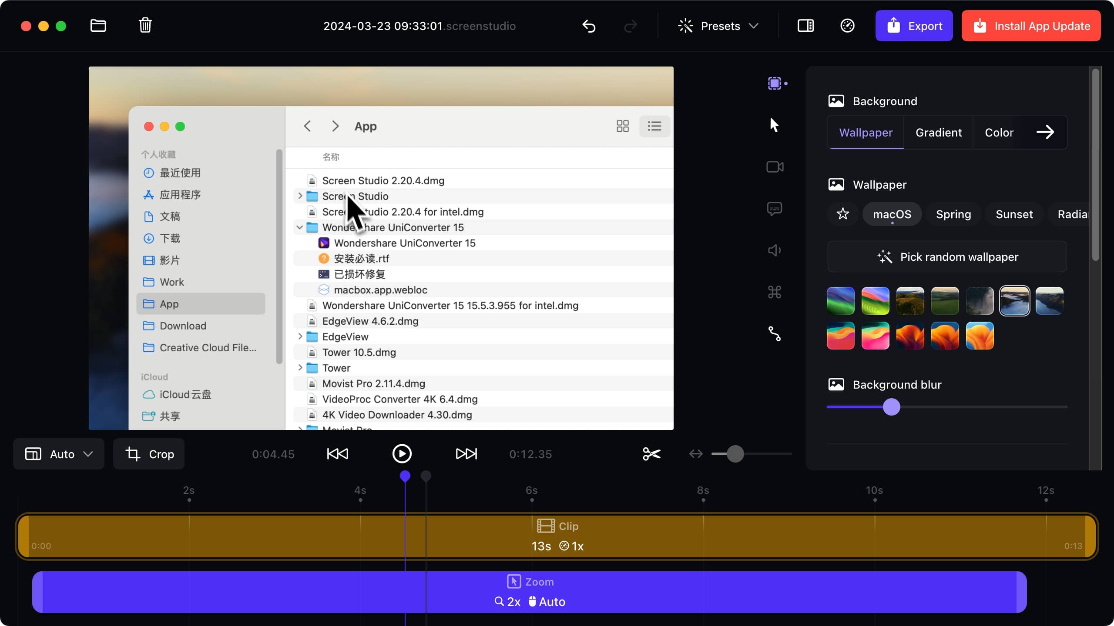Choose the selected misty lake wallpaper thumbnail
Image resolution: width=1114 pixels, height=626 pixels.
click(x=1014, y=300)
